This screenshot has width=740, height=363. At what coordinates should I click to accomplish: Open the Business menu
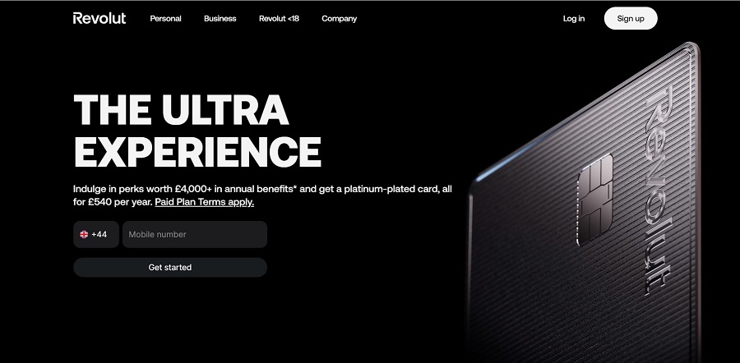coord(220,19)
